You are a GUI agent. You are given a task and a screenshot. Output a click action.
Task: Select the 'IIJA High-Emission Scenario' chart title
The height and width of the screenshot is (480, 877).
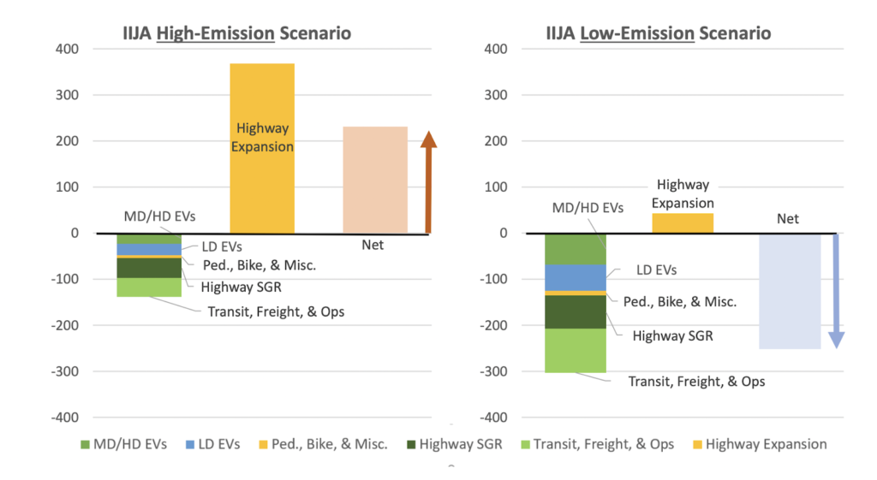pos(237,33)
